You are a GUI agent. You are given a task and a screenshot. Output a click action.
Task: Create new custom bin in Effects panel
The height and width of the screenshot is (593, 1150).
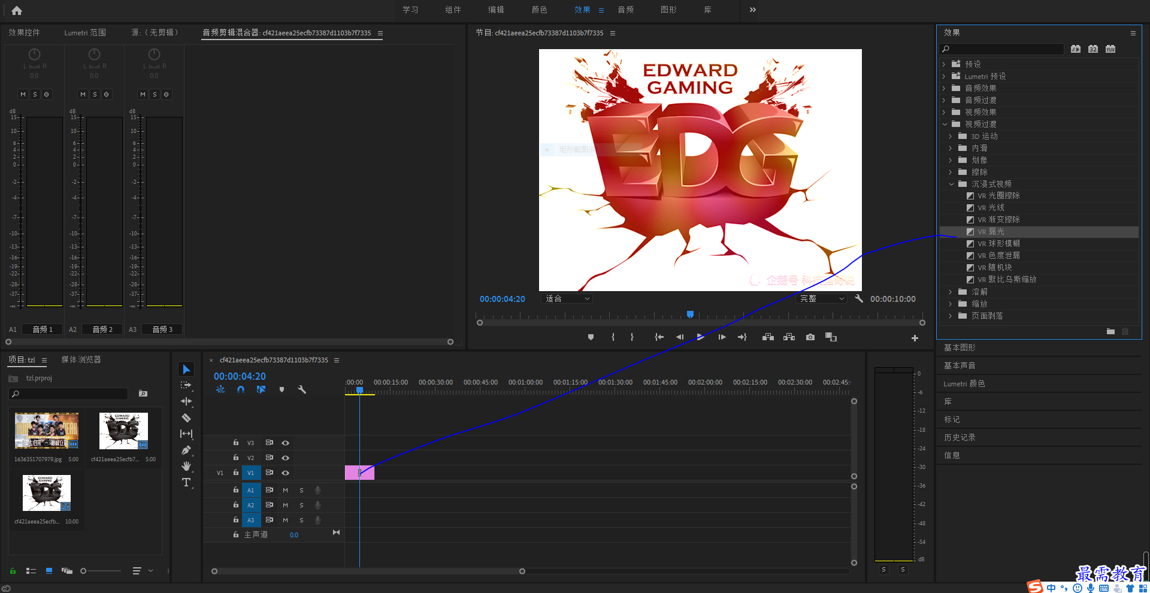pyautogui.click(x=1110, y=331)
